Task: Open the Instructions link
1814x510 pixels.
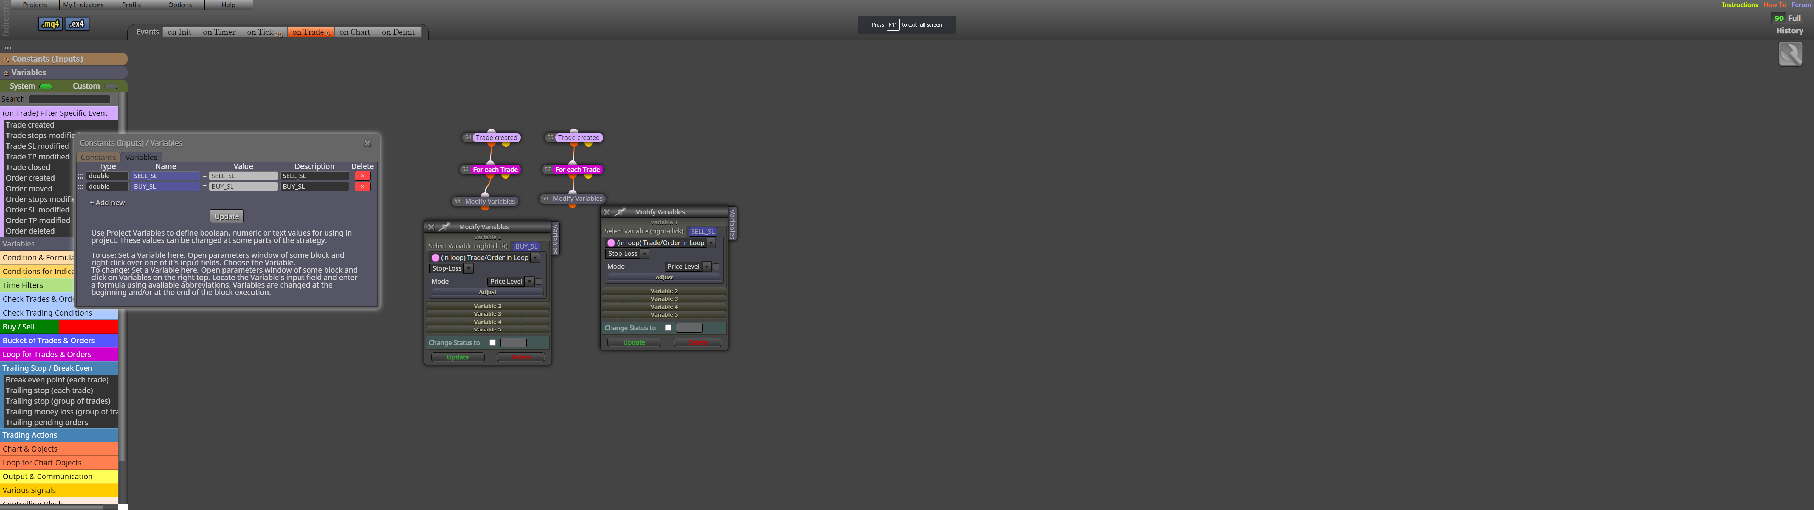Action: click(1739, 5)
